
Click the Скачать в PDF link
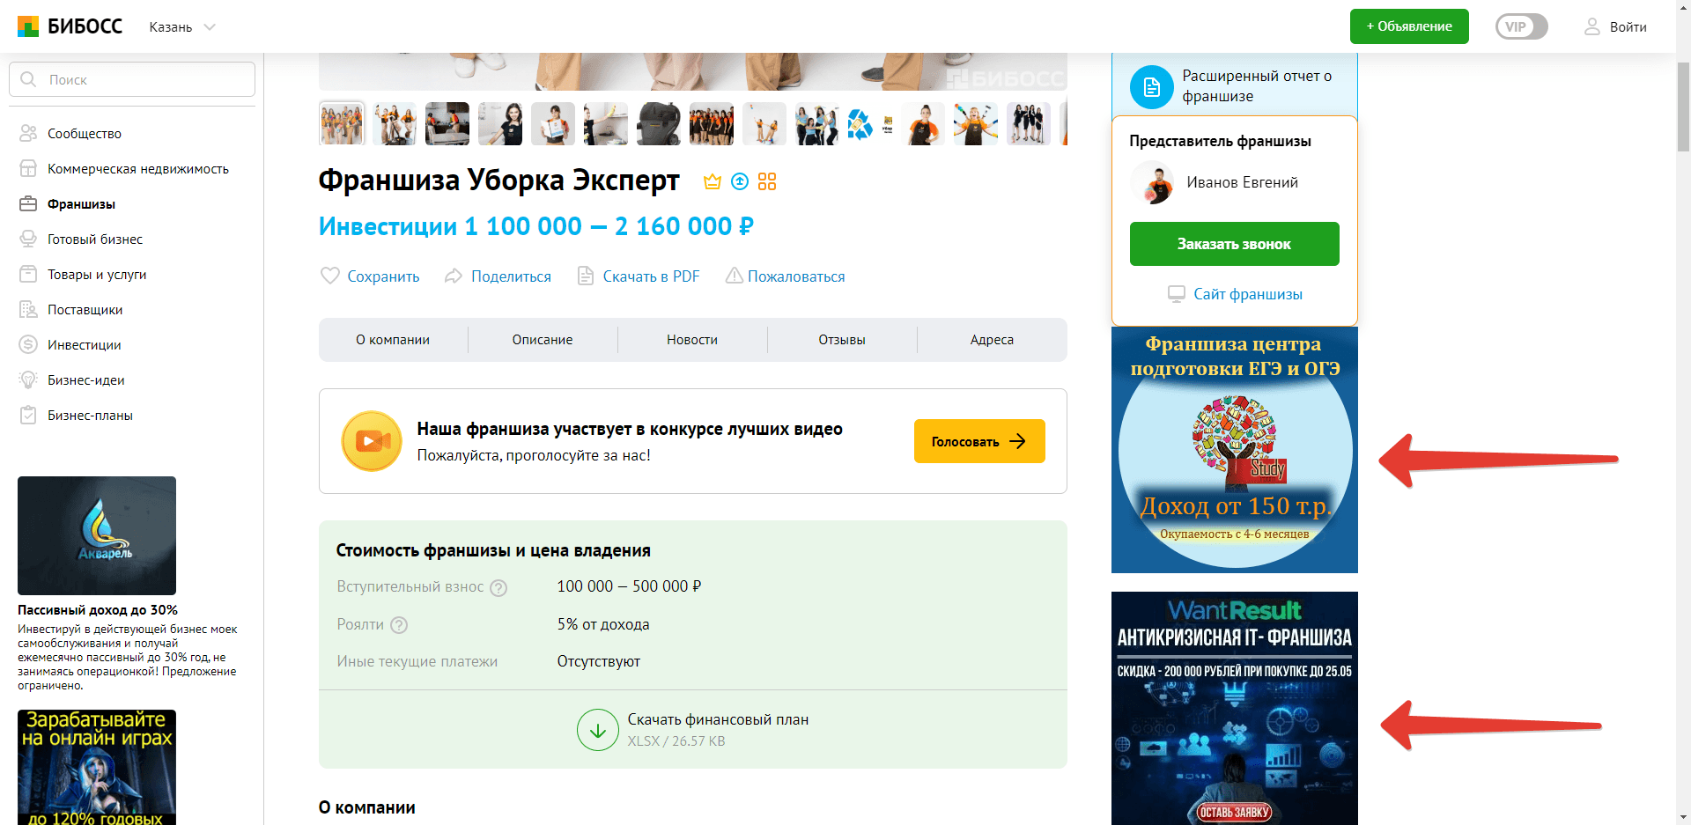point(651,276)
